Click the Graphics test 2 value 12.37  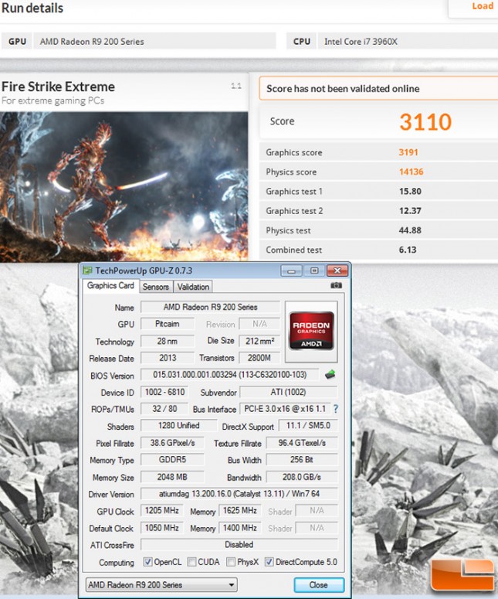point(410,211)
